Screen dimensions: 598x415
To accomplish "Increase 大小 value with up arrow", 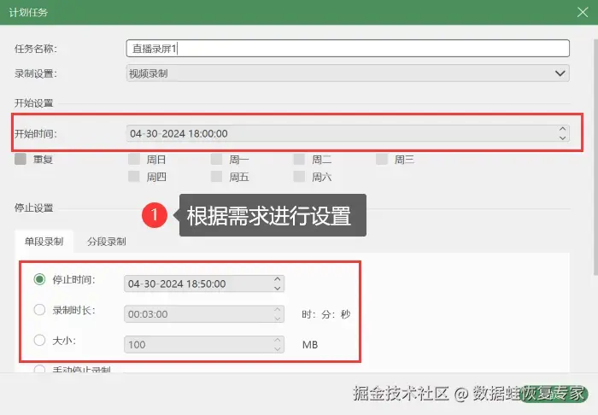I will 278,341.
